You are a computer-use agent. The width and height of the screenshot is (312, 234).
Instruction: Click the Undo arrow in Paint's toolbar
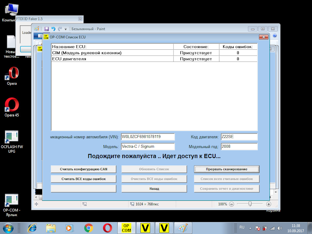coord(53,29)
